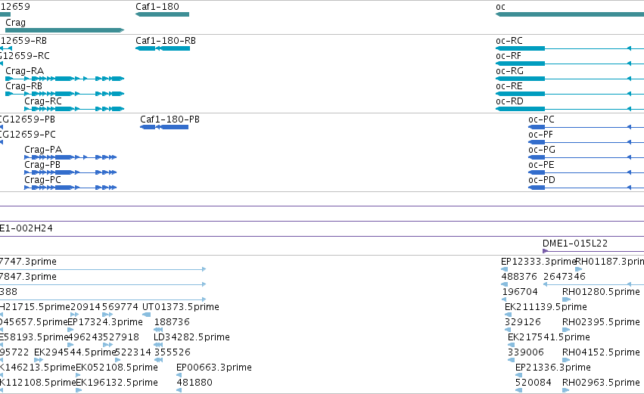644x394 pixels.
Task: Select the EP00663.3prime insertion
Action: point(179,375)
